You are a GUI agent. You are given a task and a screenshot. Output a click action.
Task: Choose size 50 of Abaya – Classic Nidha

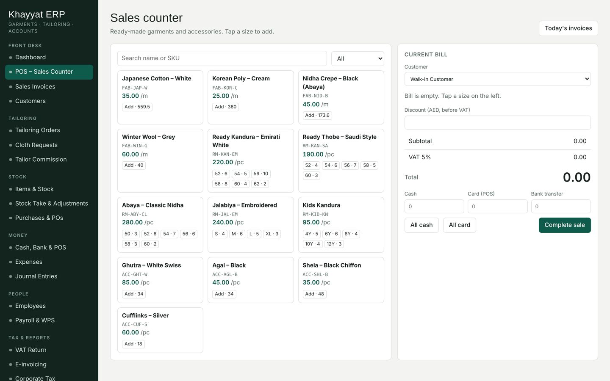point(131,234)
